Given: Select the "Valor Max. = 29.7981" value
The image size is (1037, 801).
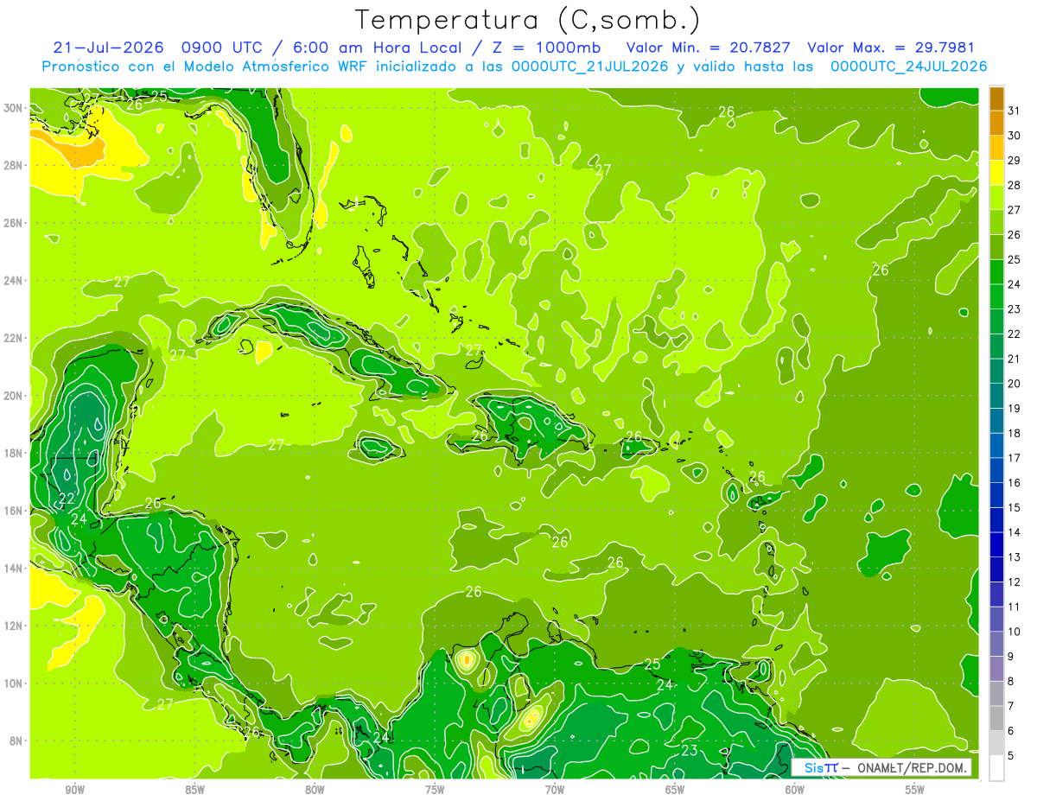Looking at the screenshot, I should point(890,48).
